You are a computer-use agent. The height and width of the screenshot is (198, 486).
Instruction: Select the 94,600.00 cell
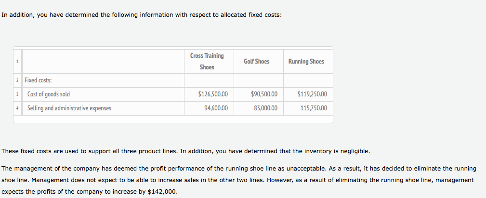tap(216, 108)
